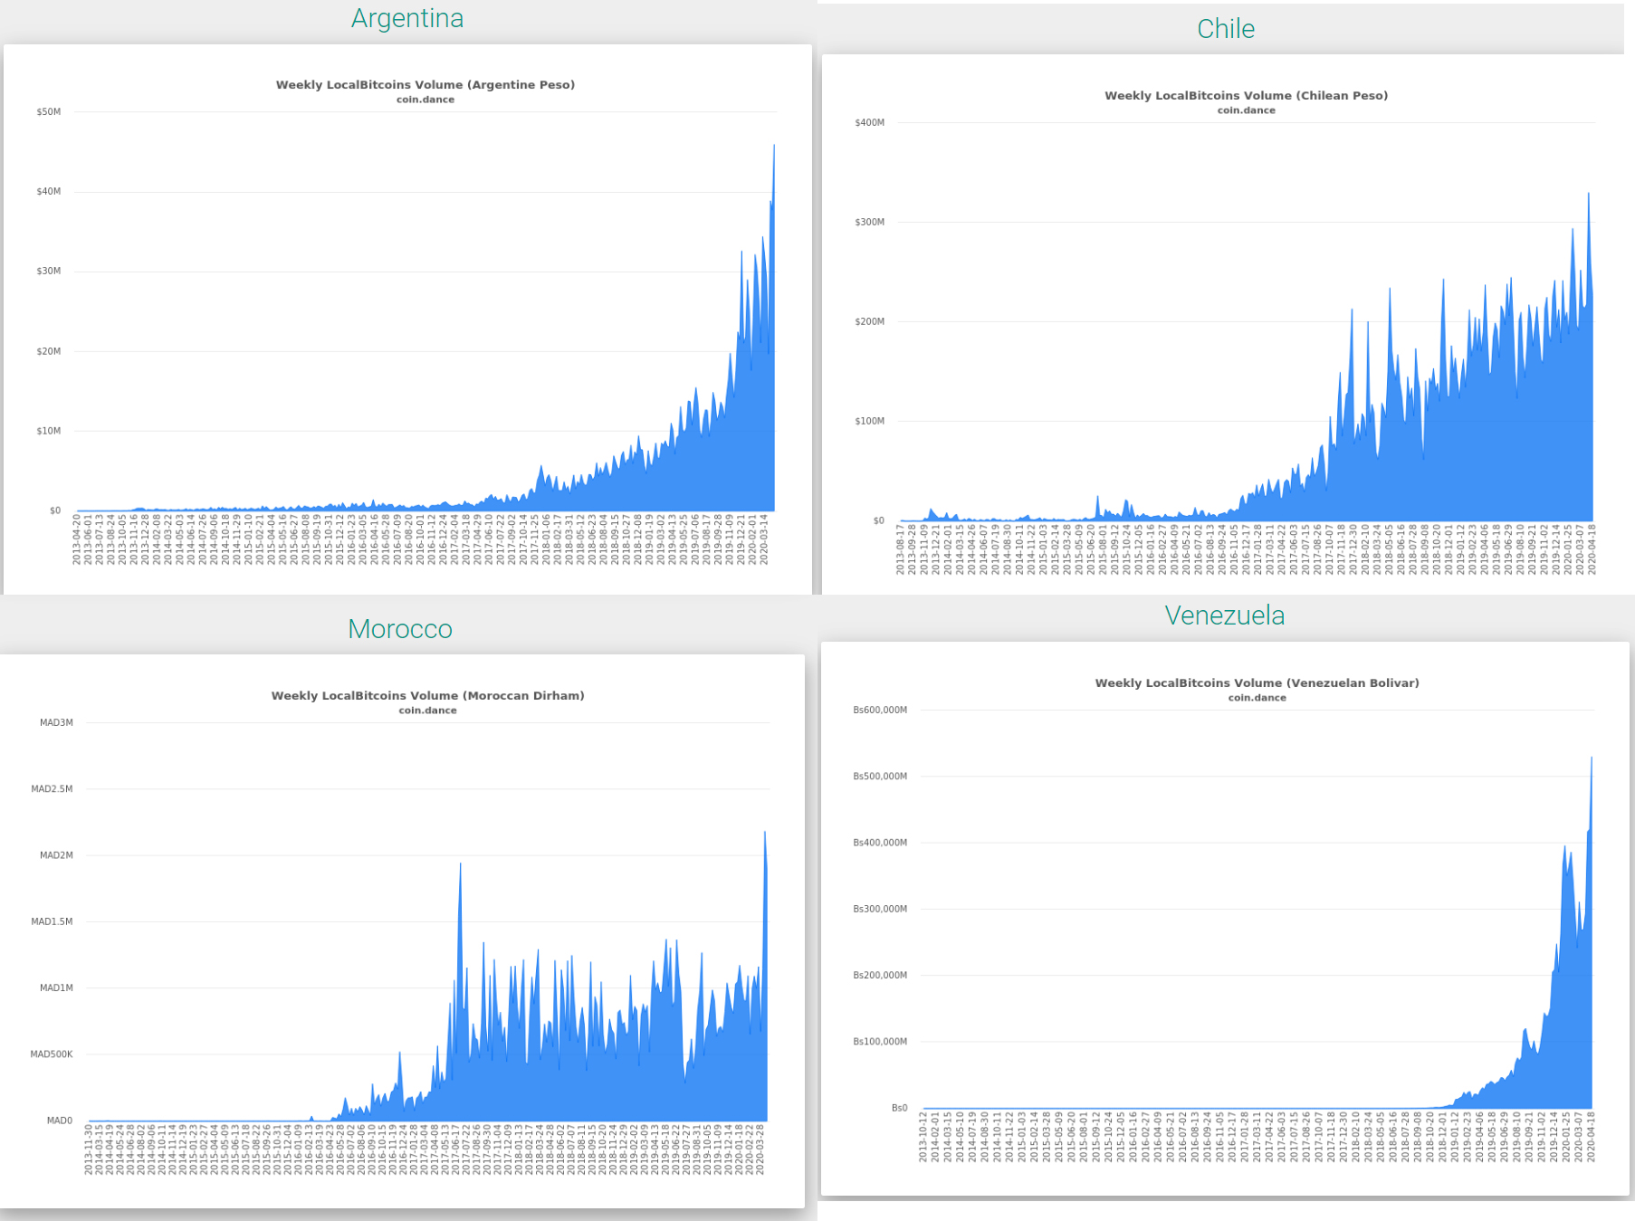
Task: Click the Bs200,000M axis label
Action: click(880, 976)
